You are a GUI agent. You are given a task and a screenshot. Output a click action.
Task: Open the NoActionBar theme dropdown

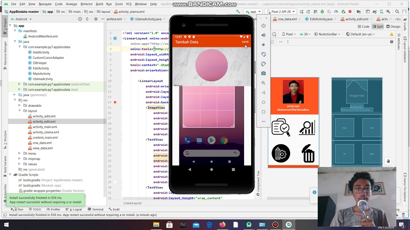[327, 34]
